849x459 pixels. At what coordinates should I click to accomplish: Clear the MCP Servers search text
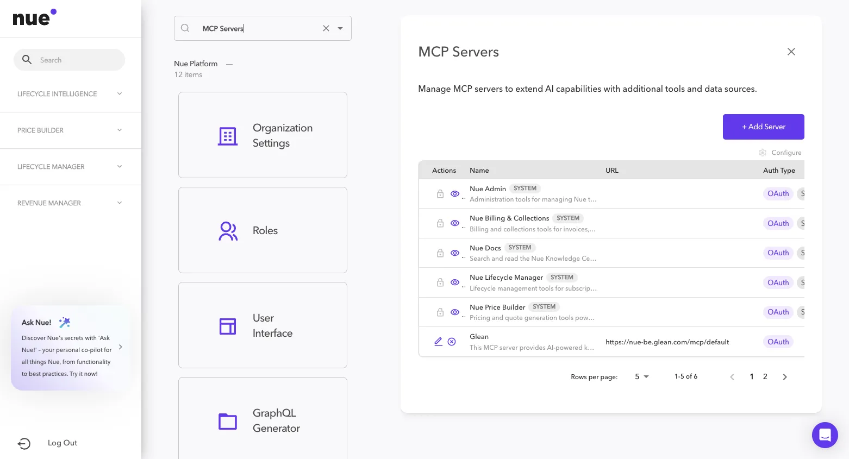[x=326, y=28]
